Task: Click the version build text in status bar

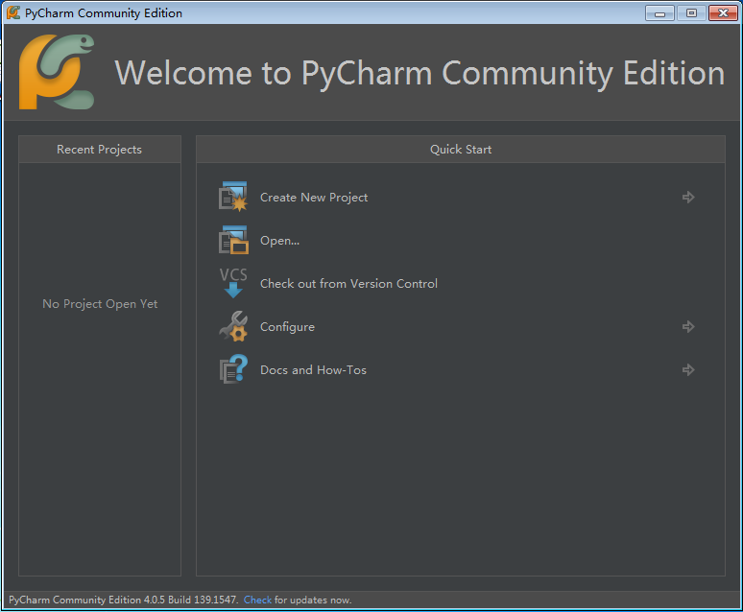Action: 123,600
